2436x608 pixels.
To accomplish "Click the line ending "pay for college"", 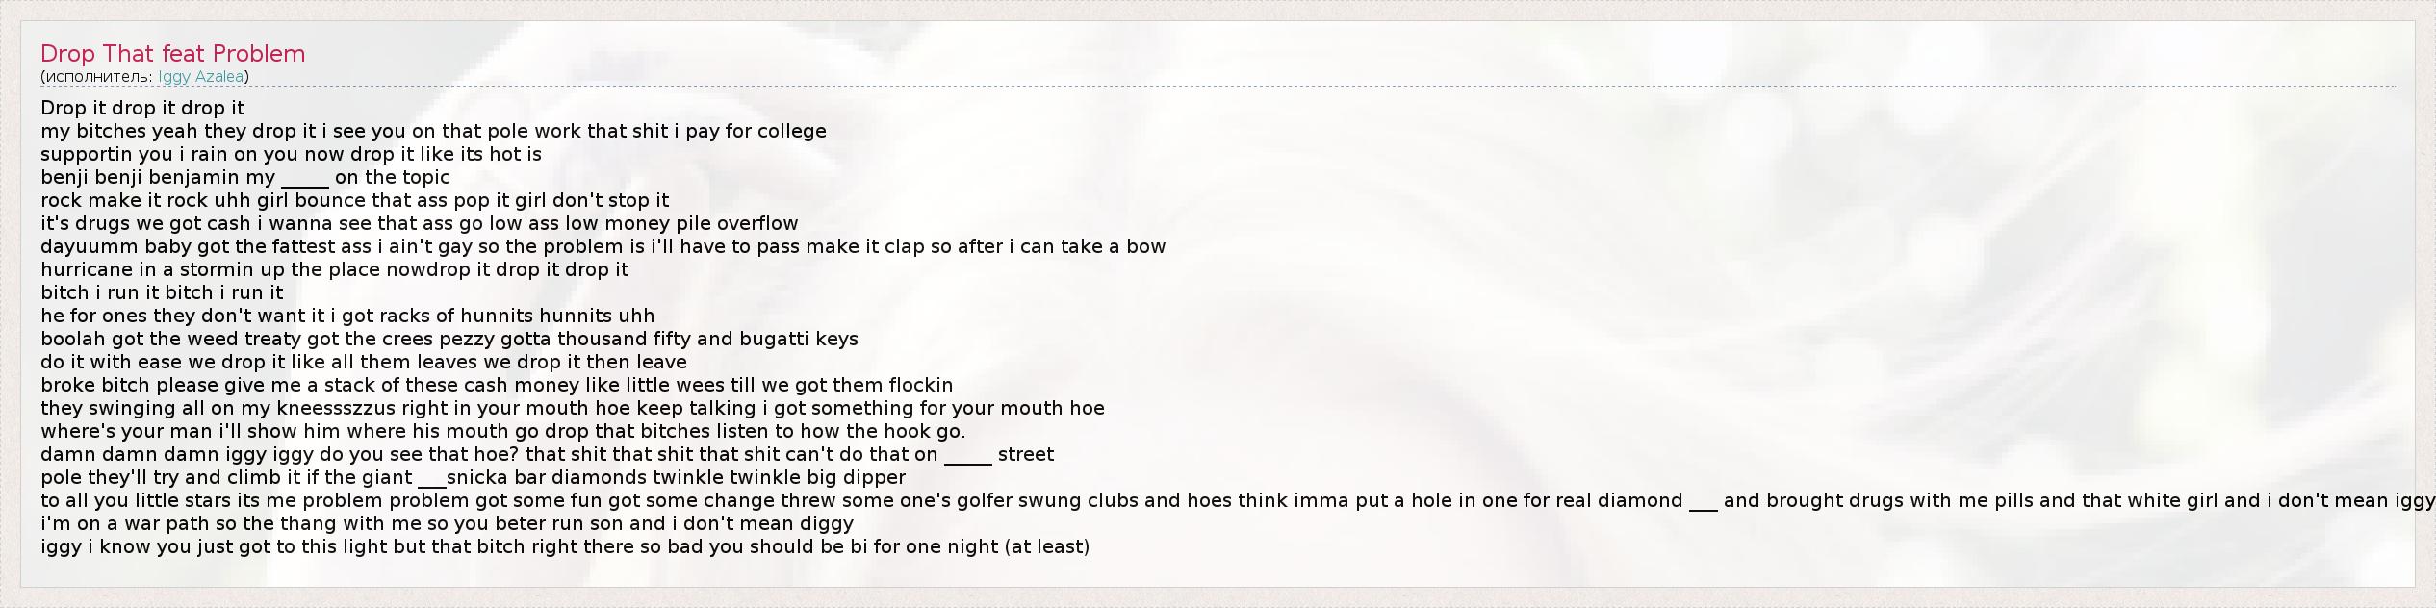I will pyautogui.click(x=433, y=131).
